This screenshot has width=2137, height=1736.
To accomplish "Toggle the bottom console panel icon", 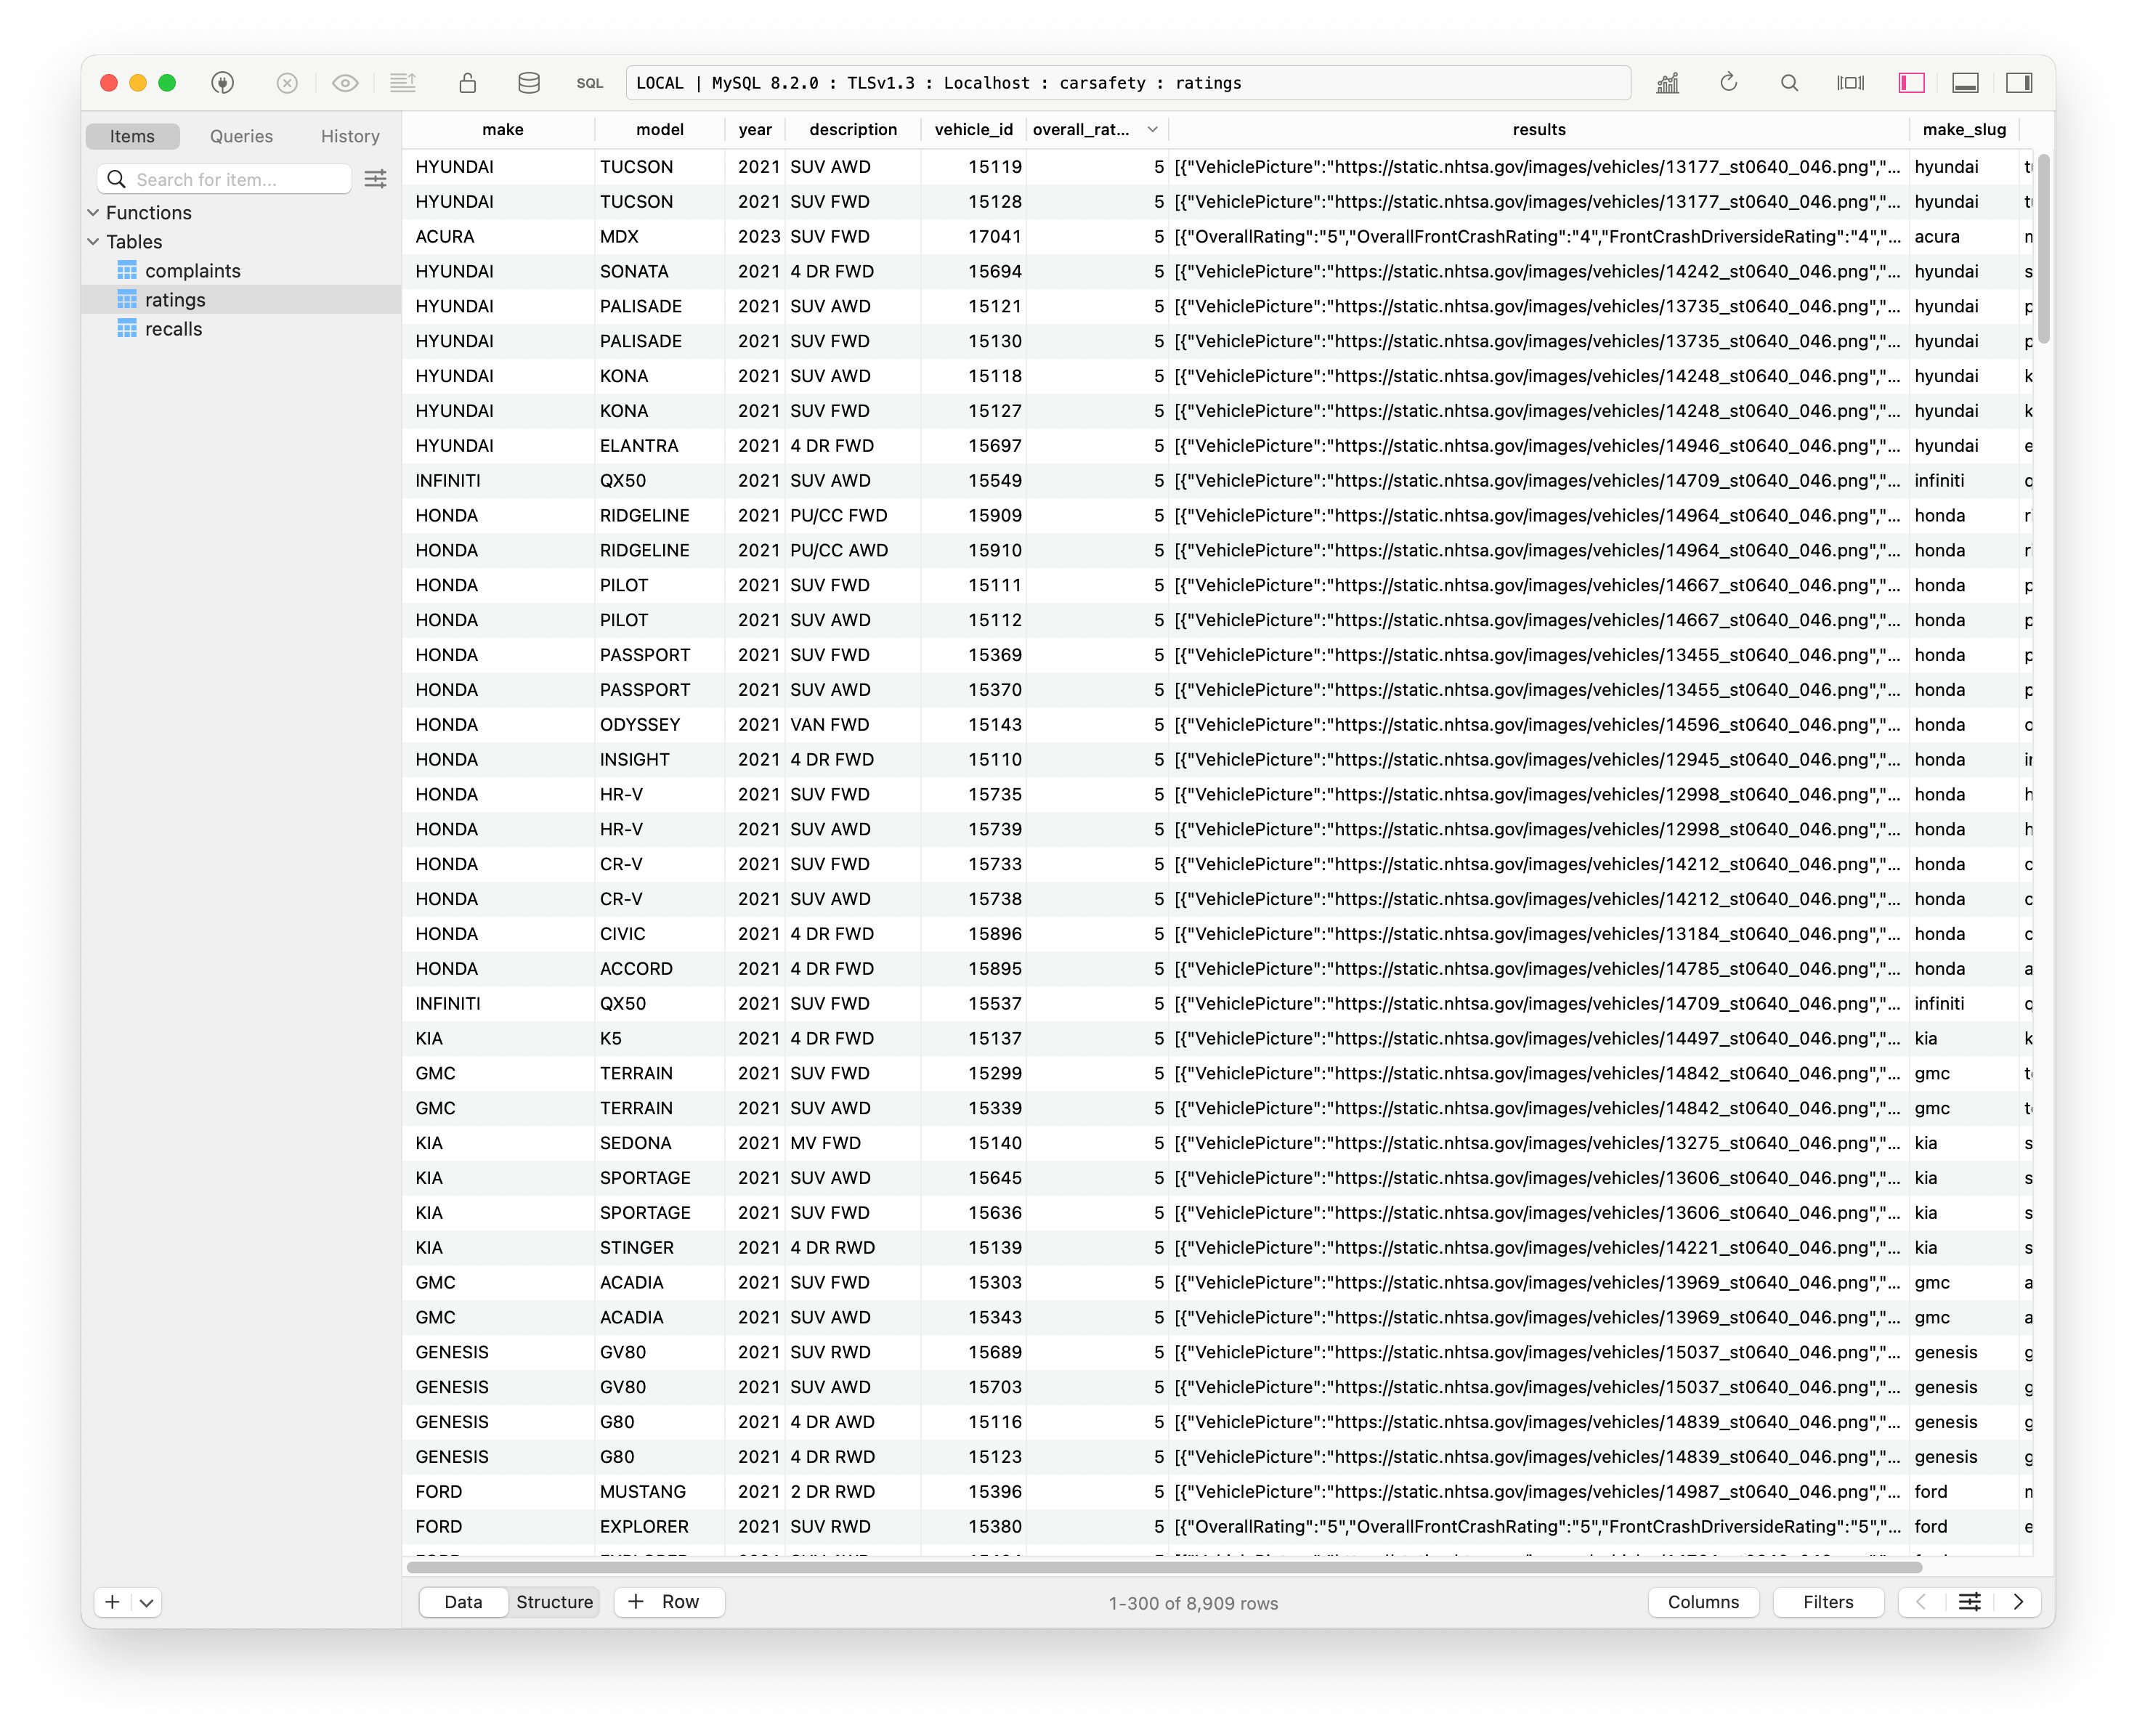I will [1965, 83].
